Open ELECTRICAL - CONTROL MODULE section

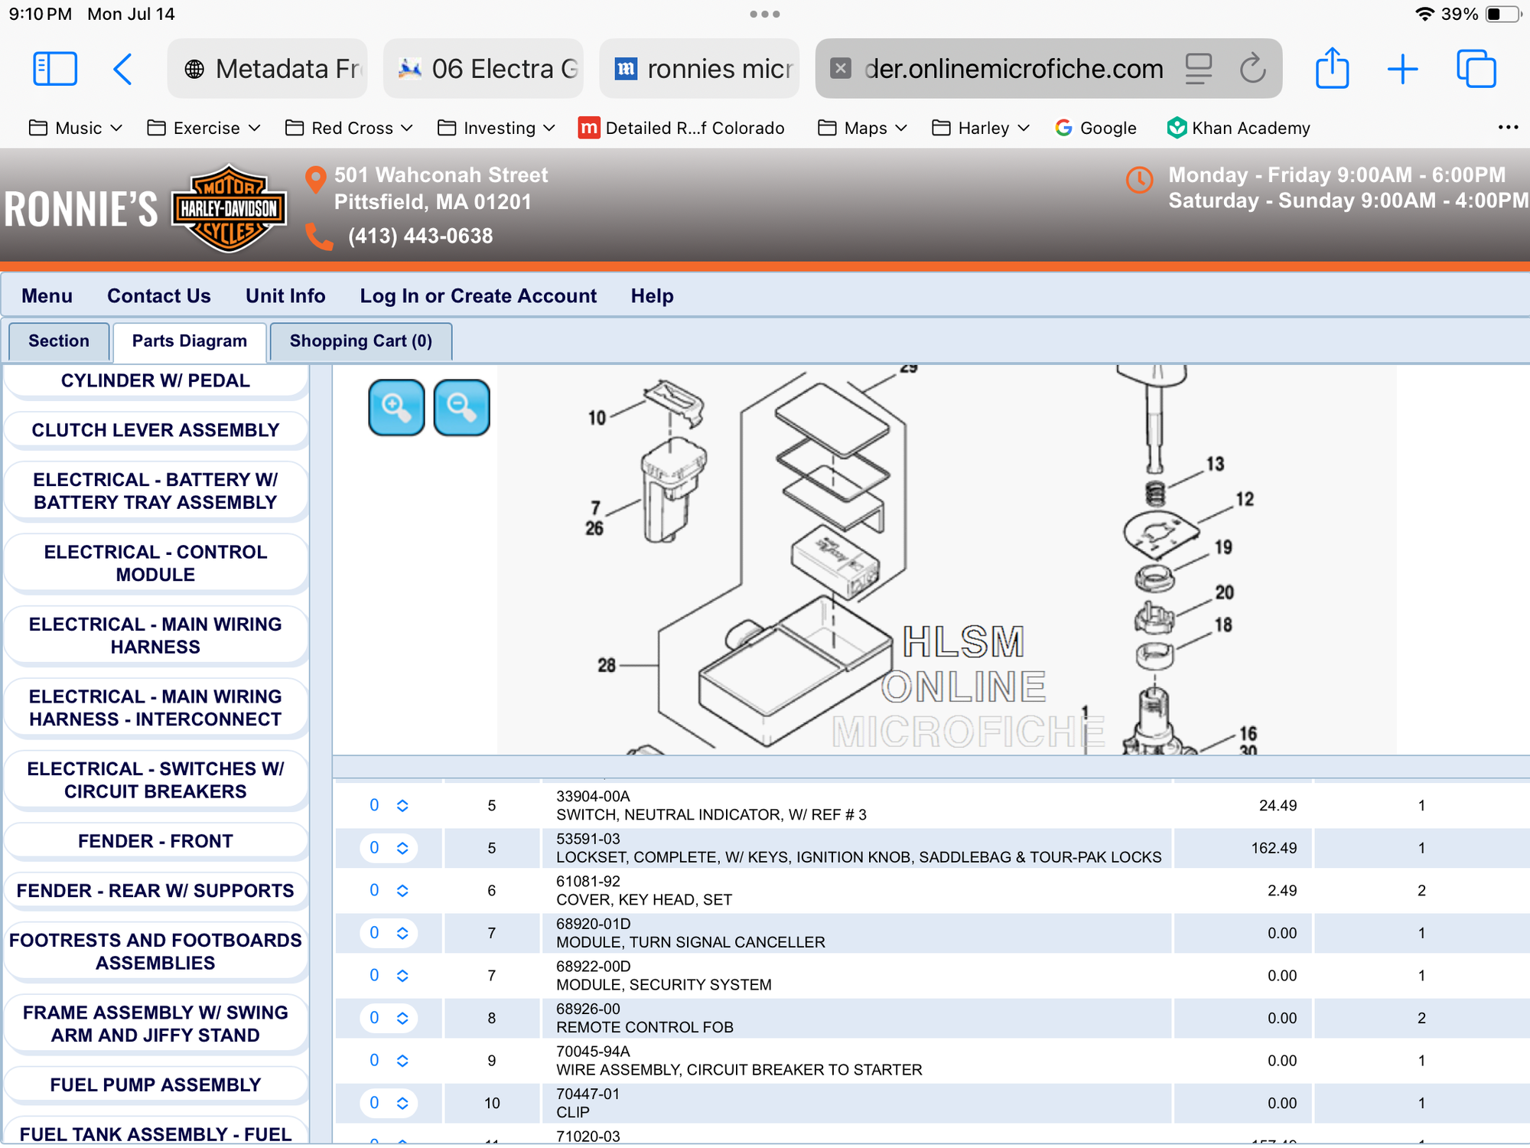[155, 563]
